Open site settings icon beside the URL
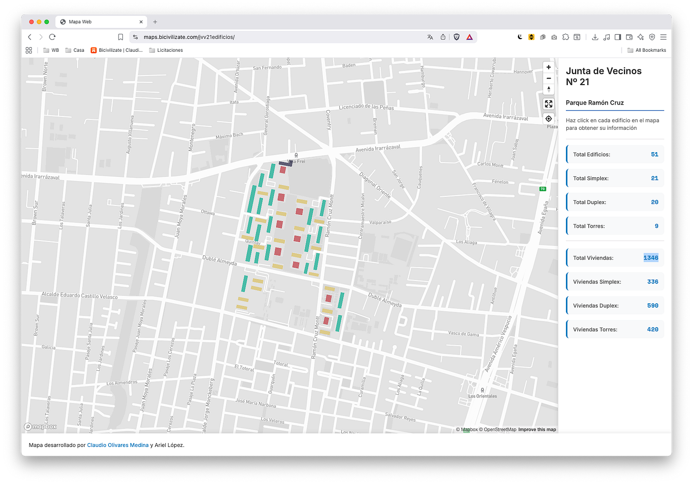 coord(135,37)
